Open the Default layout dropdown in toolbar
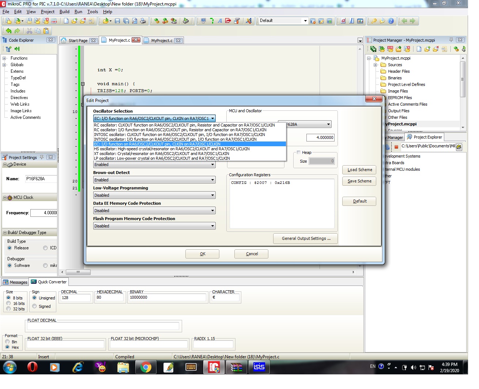This screenshot has height=389, width=479. click(x=305, y=21)
